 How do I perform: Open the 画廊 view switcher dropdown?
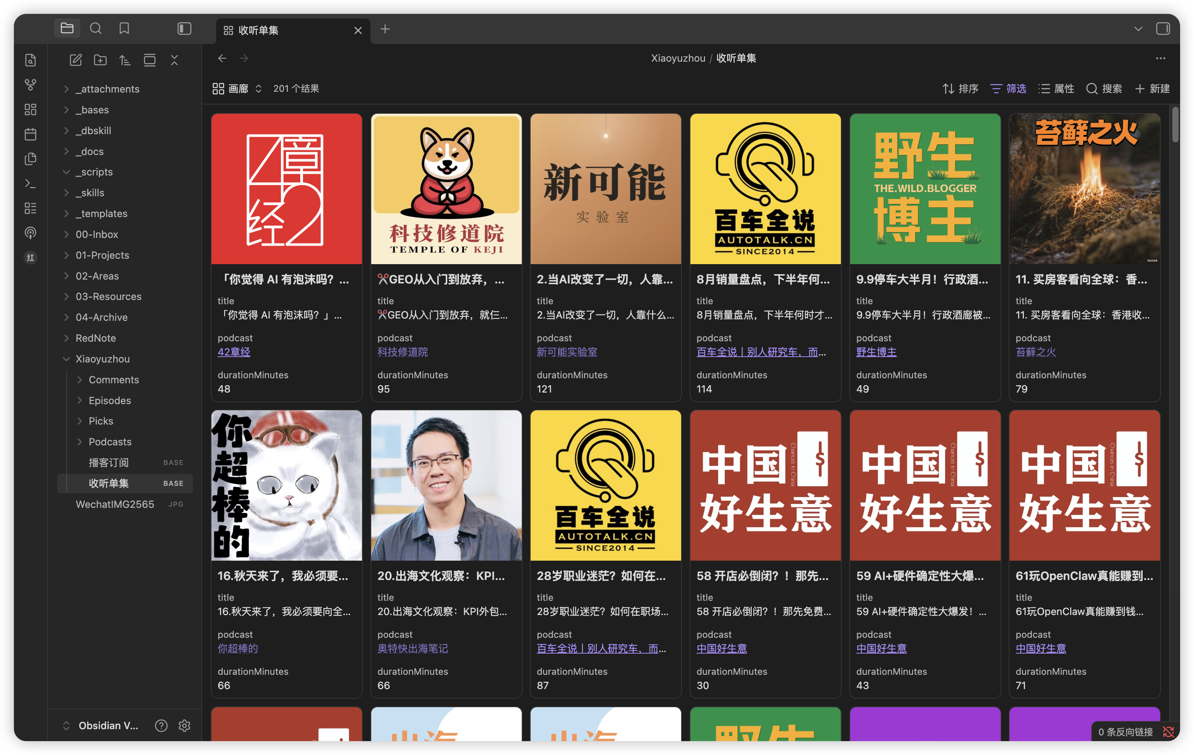point(237,89)
